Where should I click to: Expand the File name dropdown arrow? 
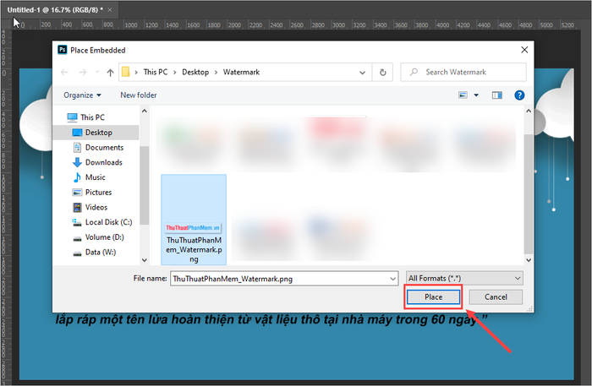coord(393,279)
